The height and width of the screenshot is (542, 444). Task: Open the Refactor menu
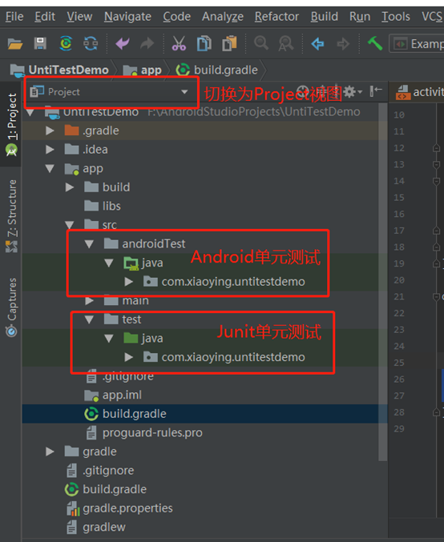(x=276, y=16)
